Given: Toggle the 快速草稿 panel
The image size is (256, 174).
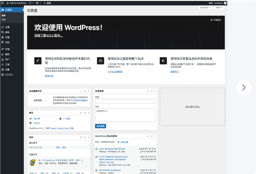Looking at the screenshot, I should coord(156,91).
